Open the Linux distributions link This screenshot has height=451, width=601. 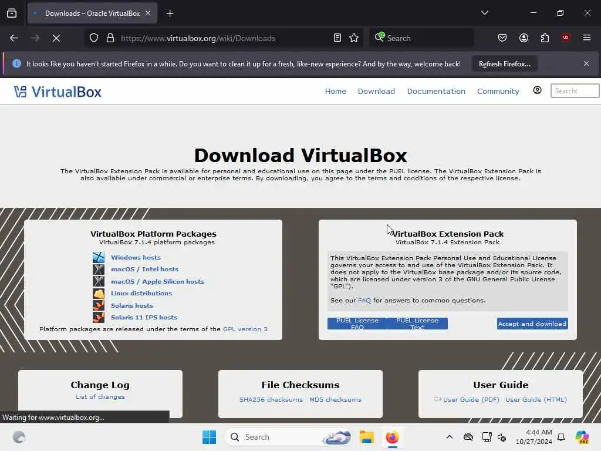point(141,294)
